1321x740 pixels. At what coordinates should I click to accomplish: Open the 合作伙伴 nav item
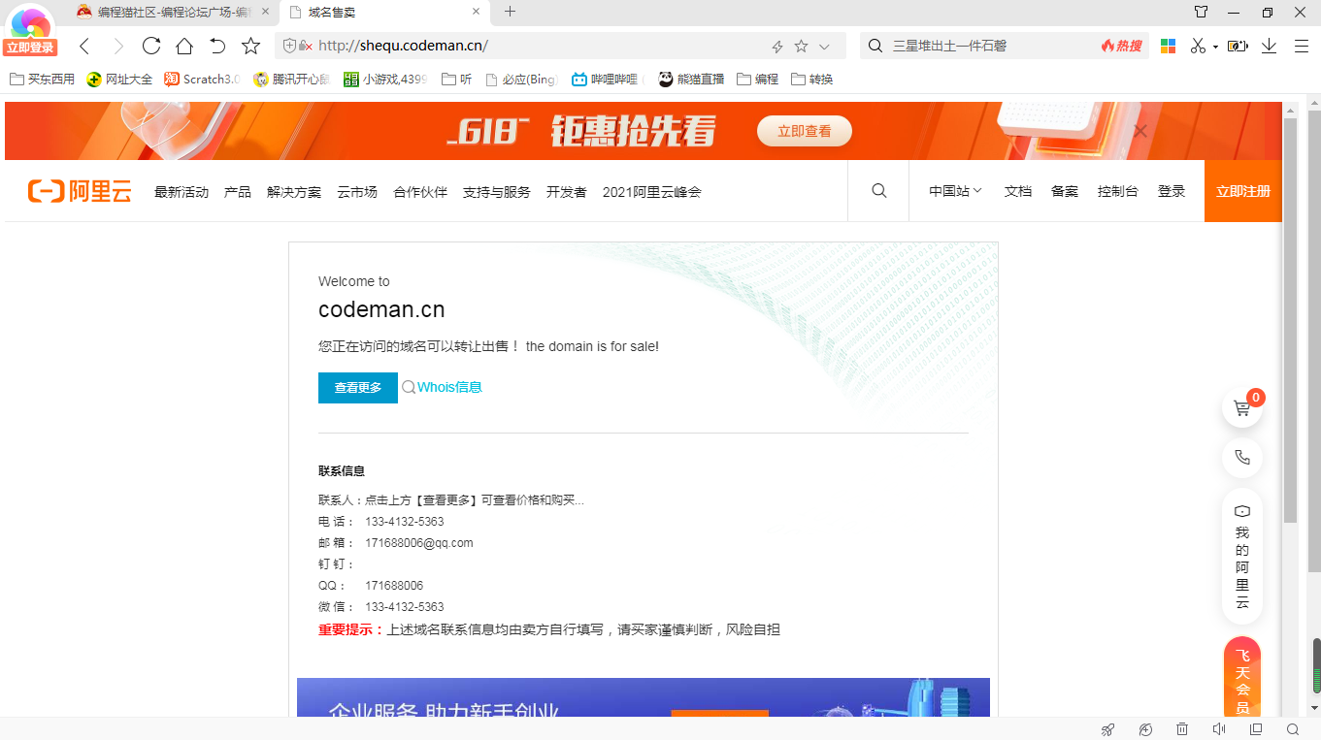(420, 192)
